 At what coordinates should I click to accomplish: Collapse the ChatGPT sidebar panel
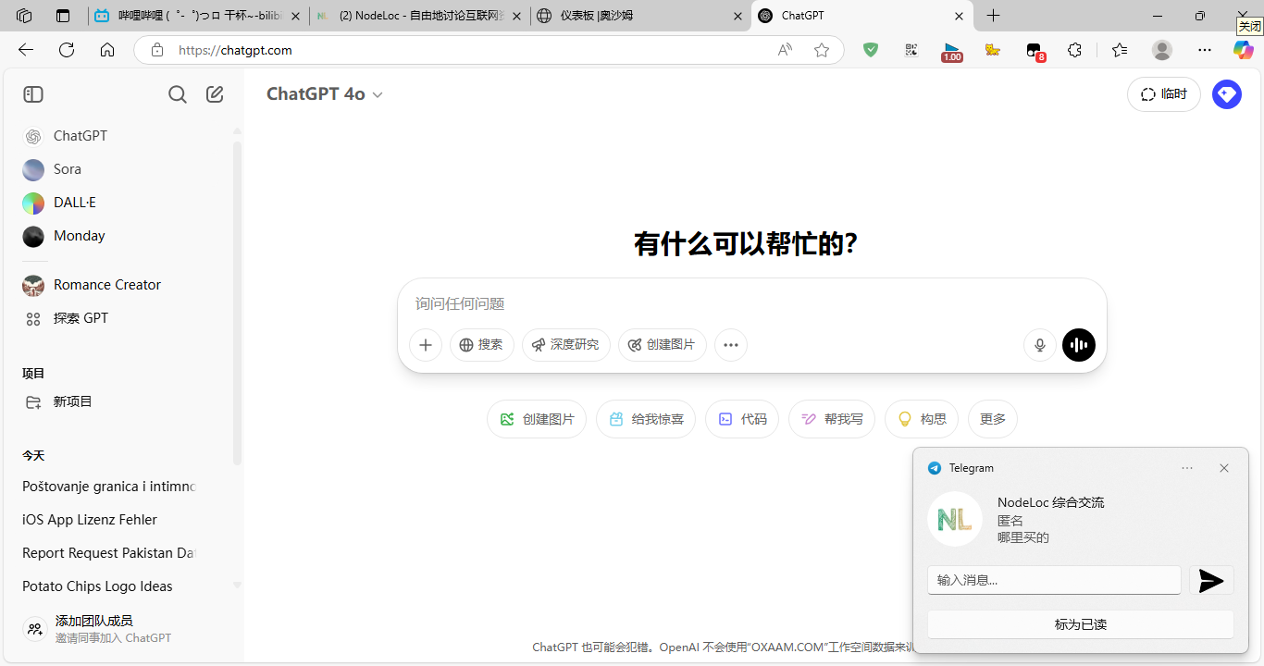[x=33, y=94]
